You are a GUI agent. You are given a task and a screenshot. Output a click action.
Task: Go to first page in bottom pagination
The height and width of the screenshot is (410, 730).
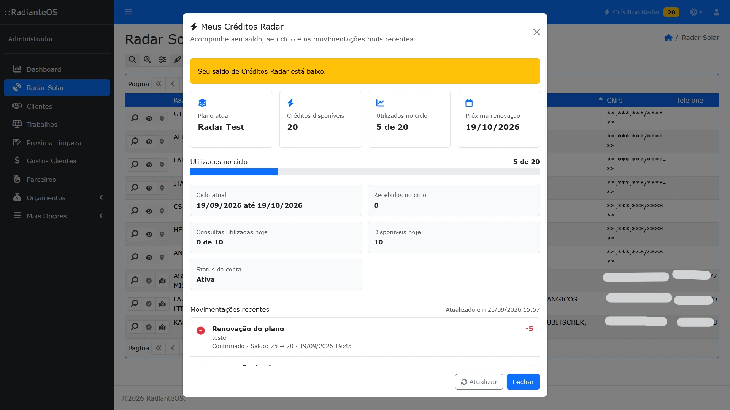[x=159, y=348]
